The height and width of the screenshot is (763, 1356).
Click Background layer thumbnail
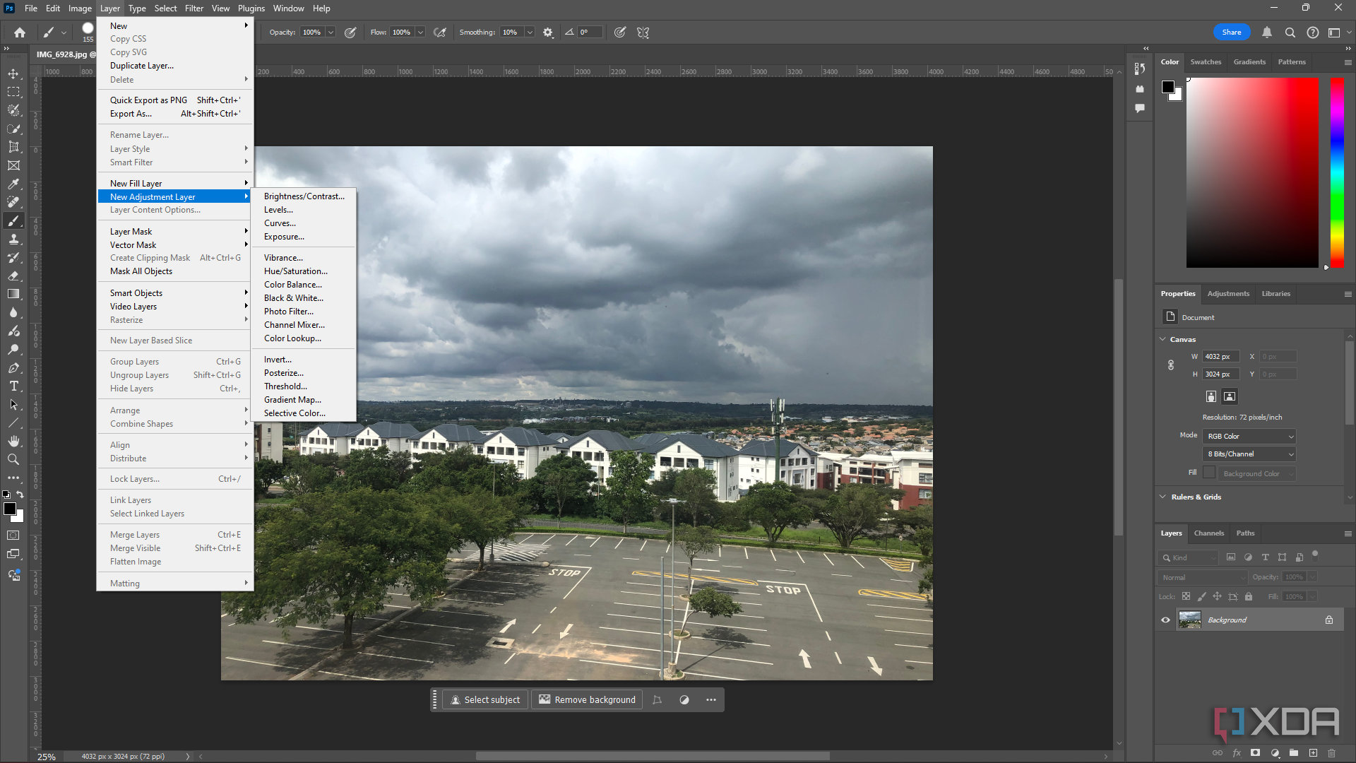[x=1190, y=620]
